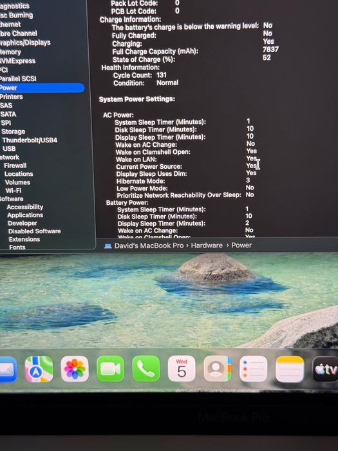Select Disc Burning in the sidebar
The image size is (338, 451).
tap(16, 15)
